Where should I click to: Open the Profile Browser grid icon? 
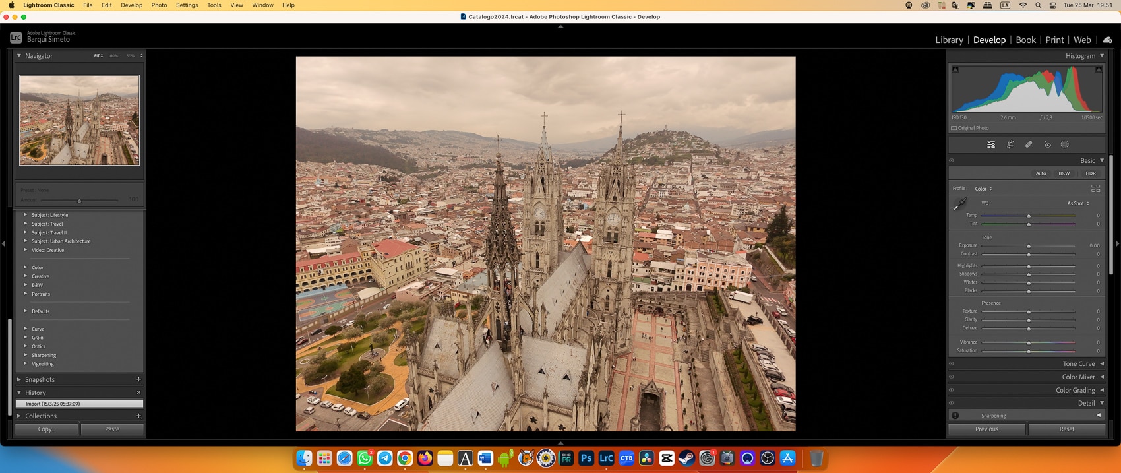pos(1095,189)
